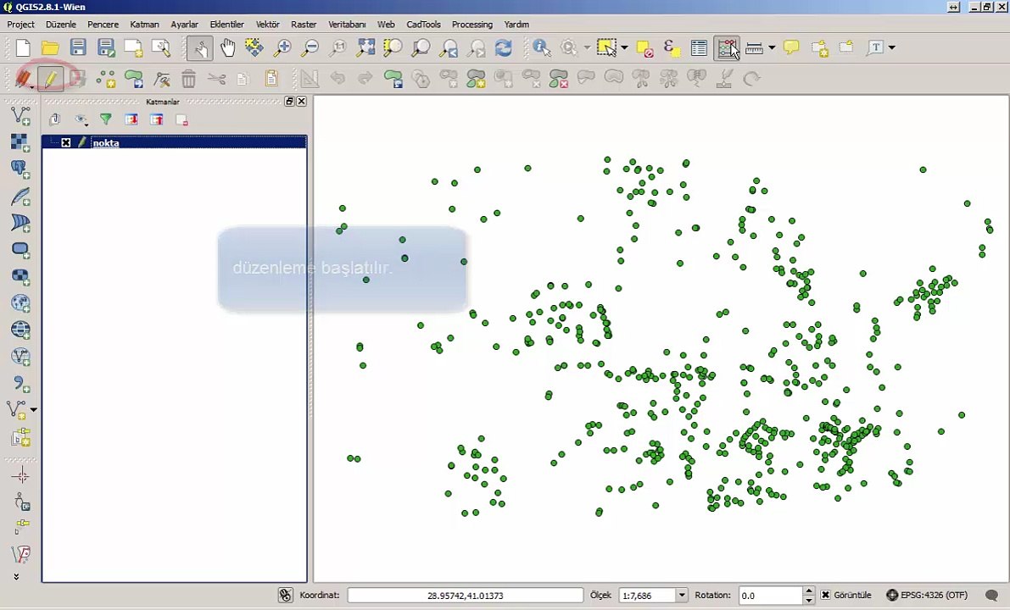Viewport: 1010px width, 610px height.
Task: Open text annotation dropdown arrow
Action: pos(892,47)
